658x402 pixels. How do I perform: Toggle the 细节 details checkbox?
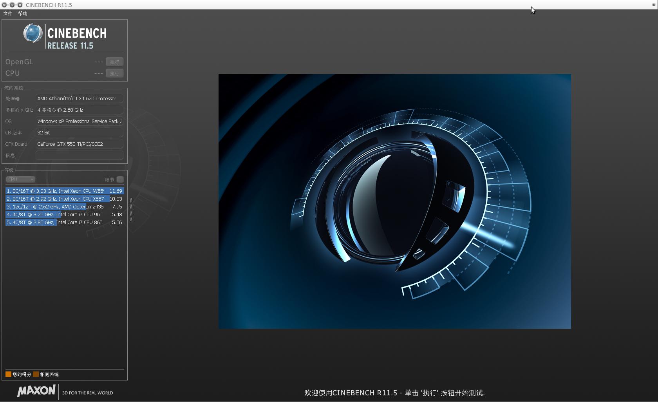coord(120,179)
